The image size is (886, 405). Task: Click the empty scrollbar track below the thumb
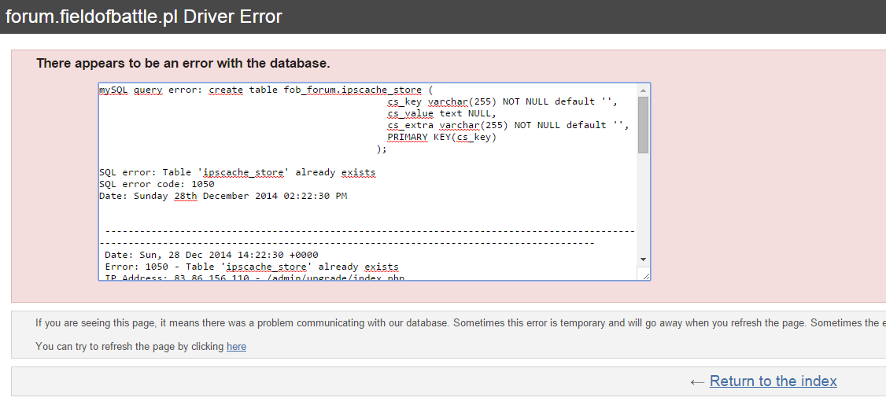point(643,204)
